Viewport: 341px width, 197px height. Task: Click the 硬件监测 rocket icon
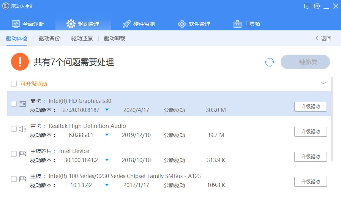(126, 24)
